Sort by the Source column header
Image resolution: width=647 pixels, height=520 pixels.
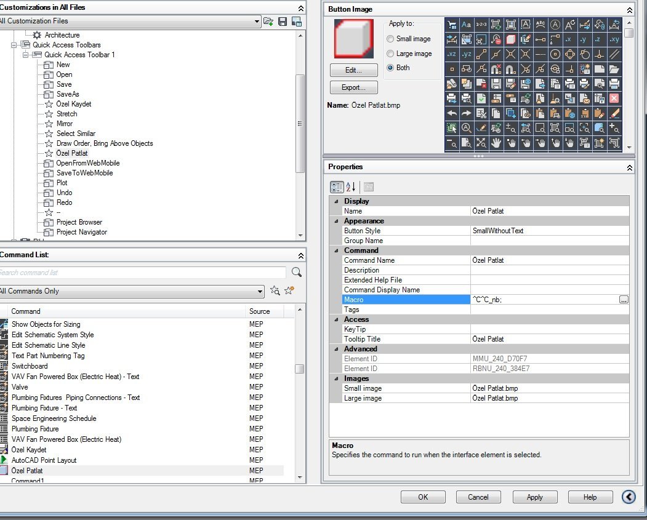click(260, 311)
